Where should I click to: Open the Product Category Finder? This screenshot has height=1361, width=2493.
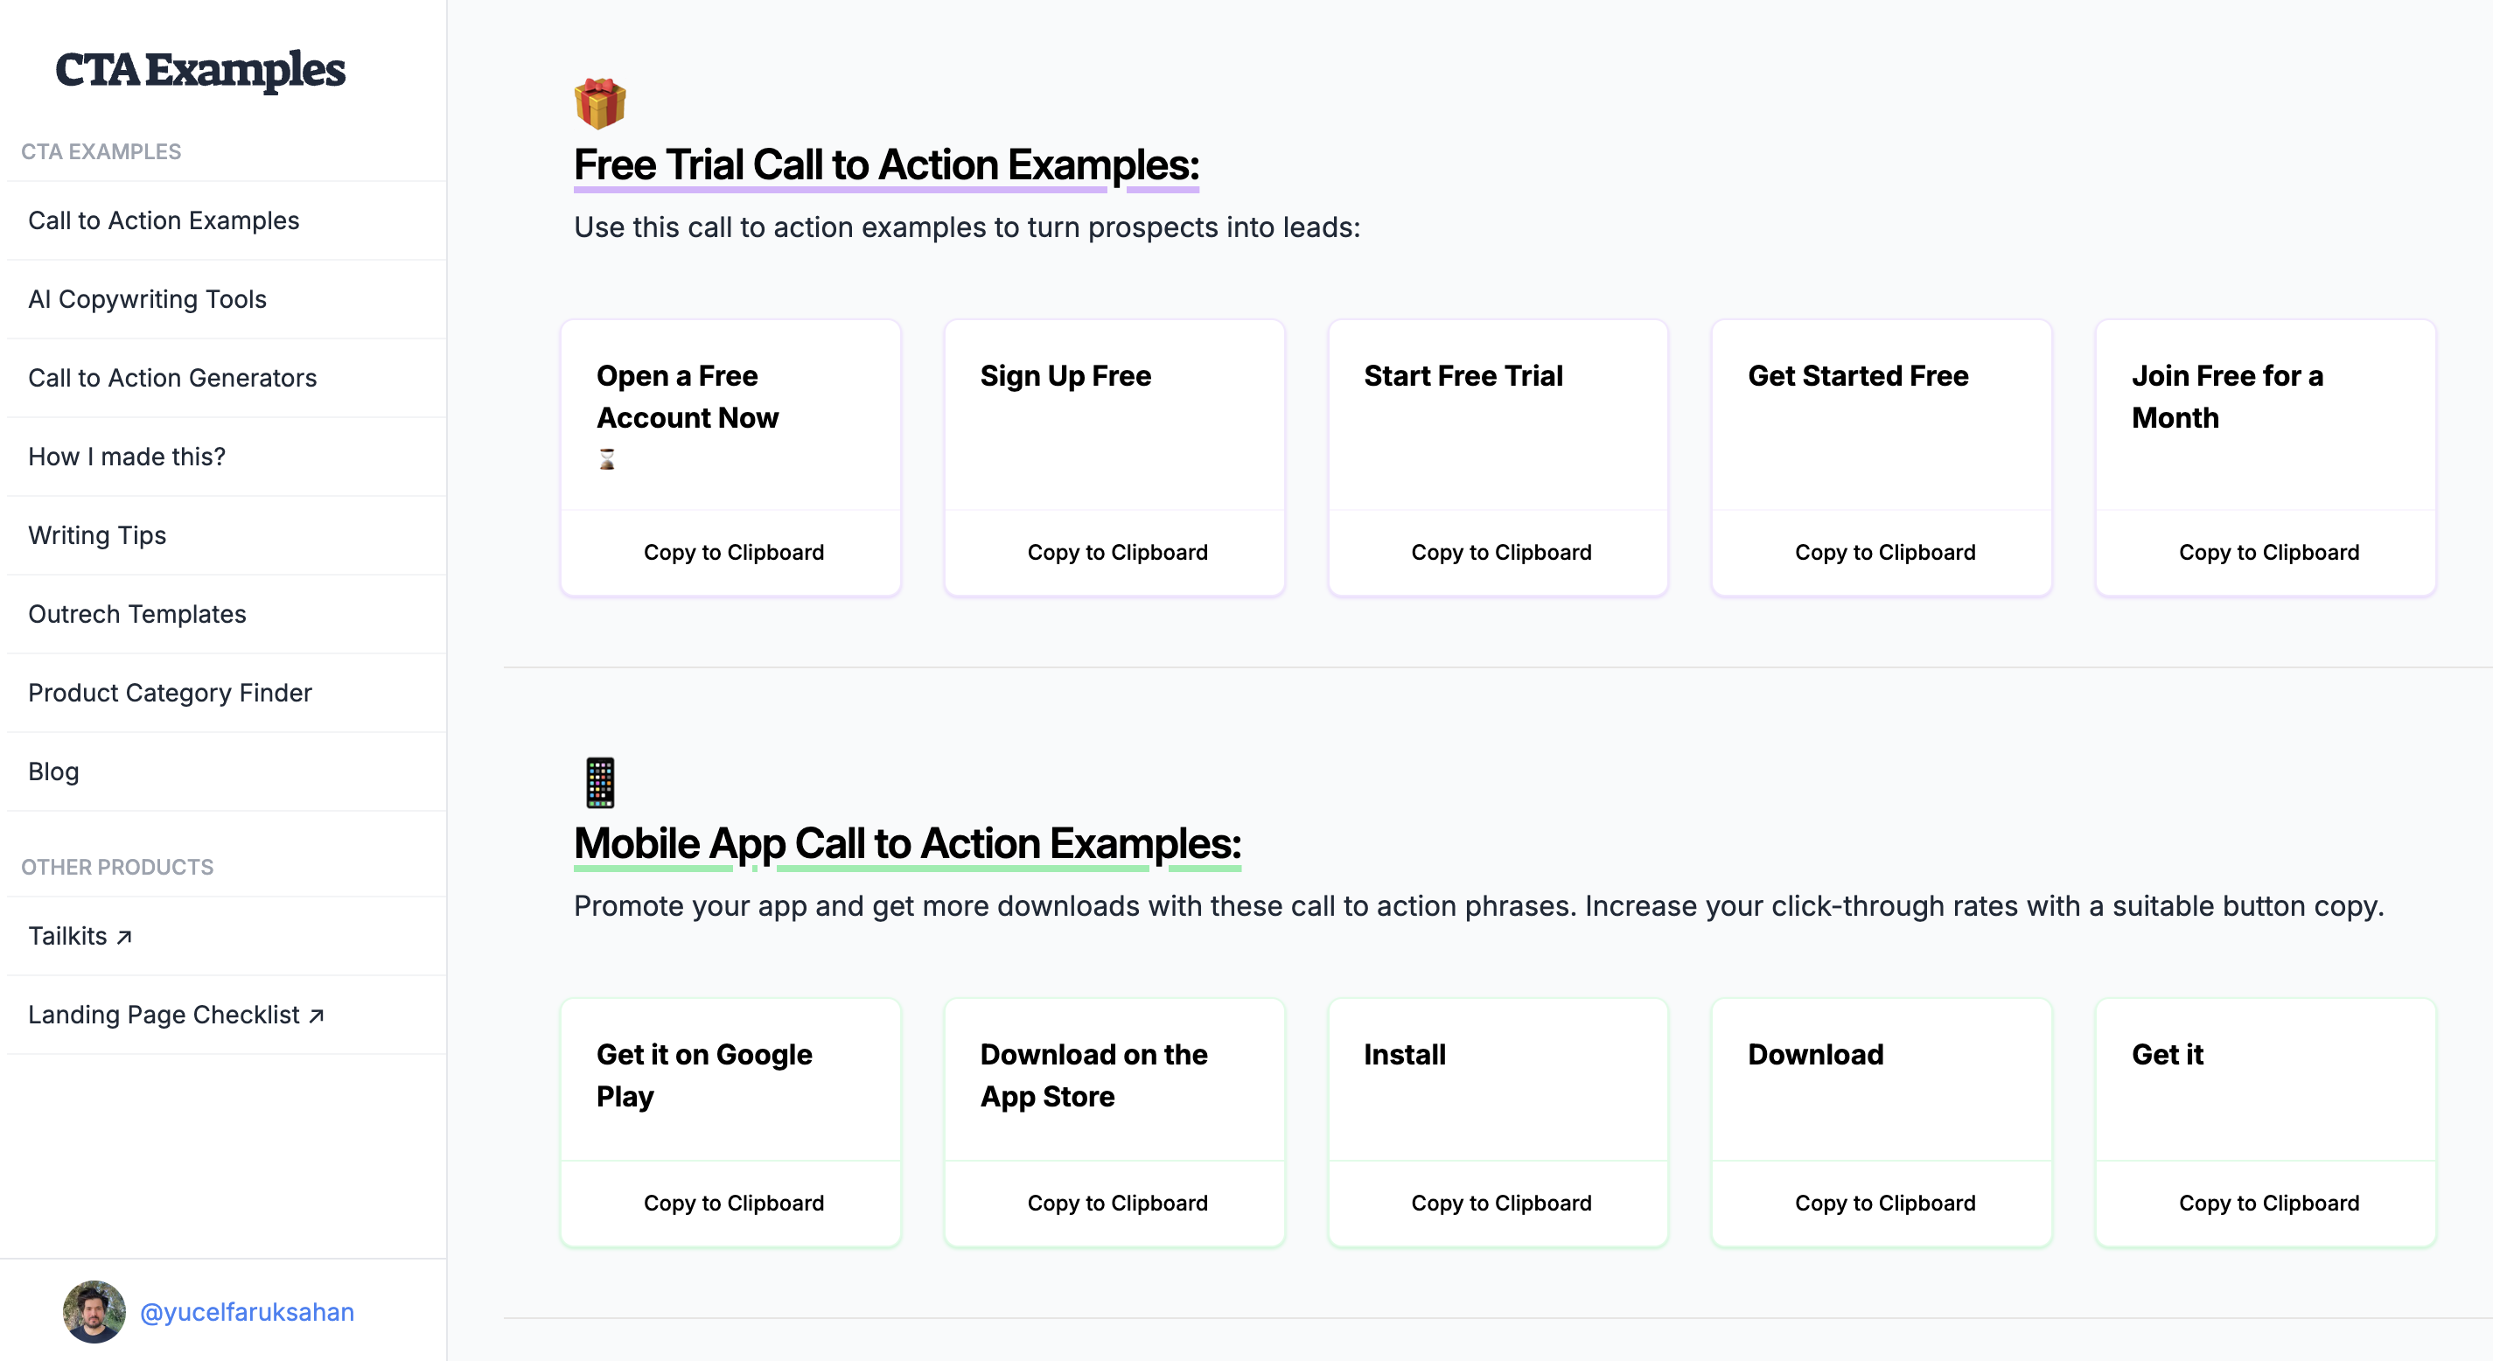170,693
